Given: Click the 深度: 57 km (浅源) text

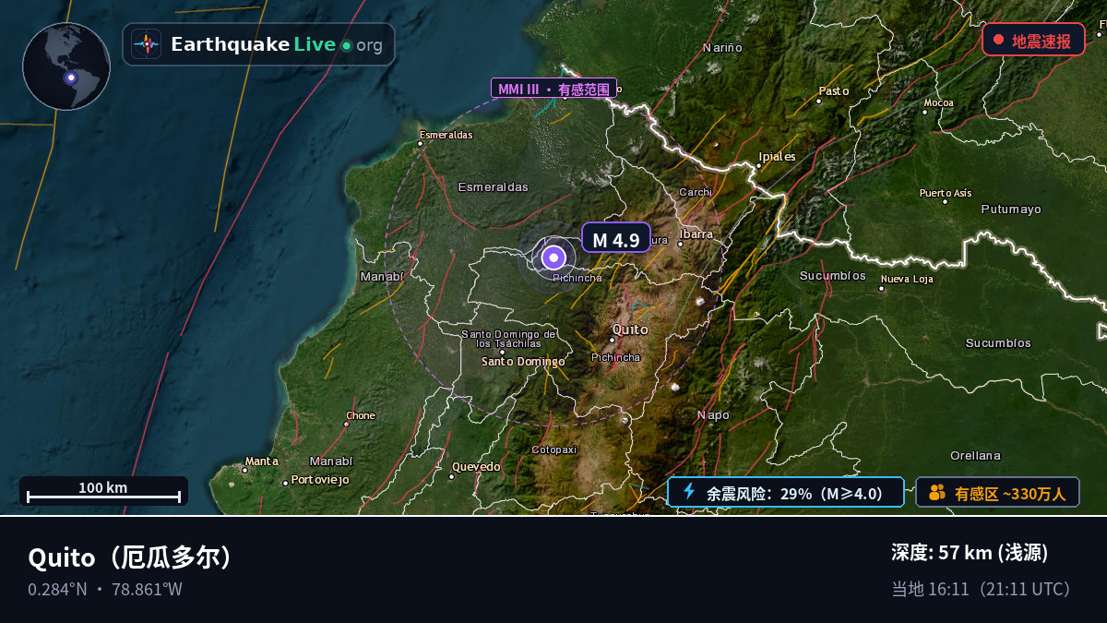Looking at the screenshot, I should point(970,553).
